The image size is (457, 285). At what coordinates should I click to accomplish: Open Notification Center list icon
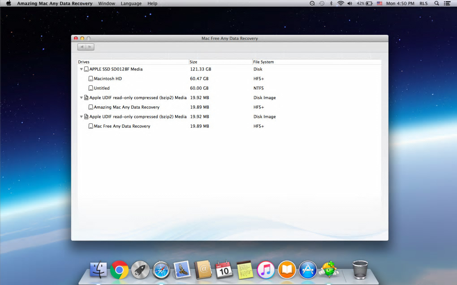pyautogui.click(x=447, y=4)
